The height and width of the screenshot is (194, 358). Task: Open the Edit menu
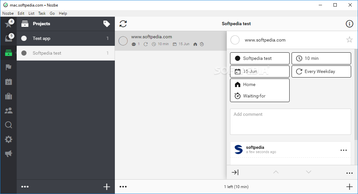coord(21,13)
